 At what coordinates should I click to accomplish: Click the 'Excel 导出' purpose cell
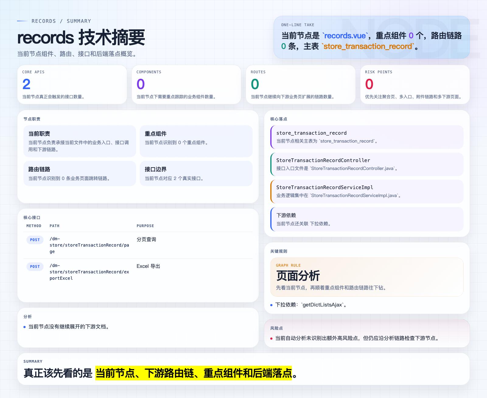[148, 266]
